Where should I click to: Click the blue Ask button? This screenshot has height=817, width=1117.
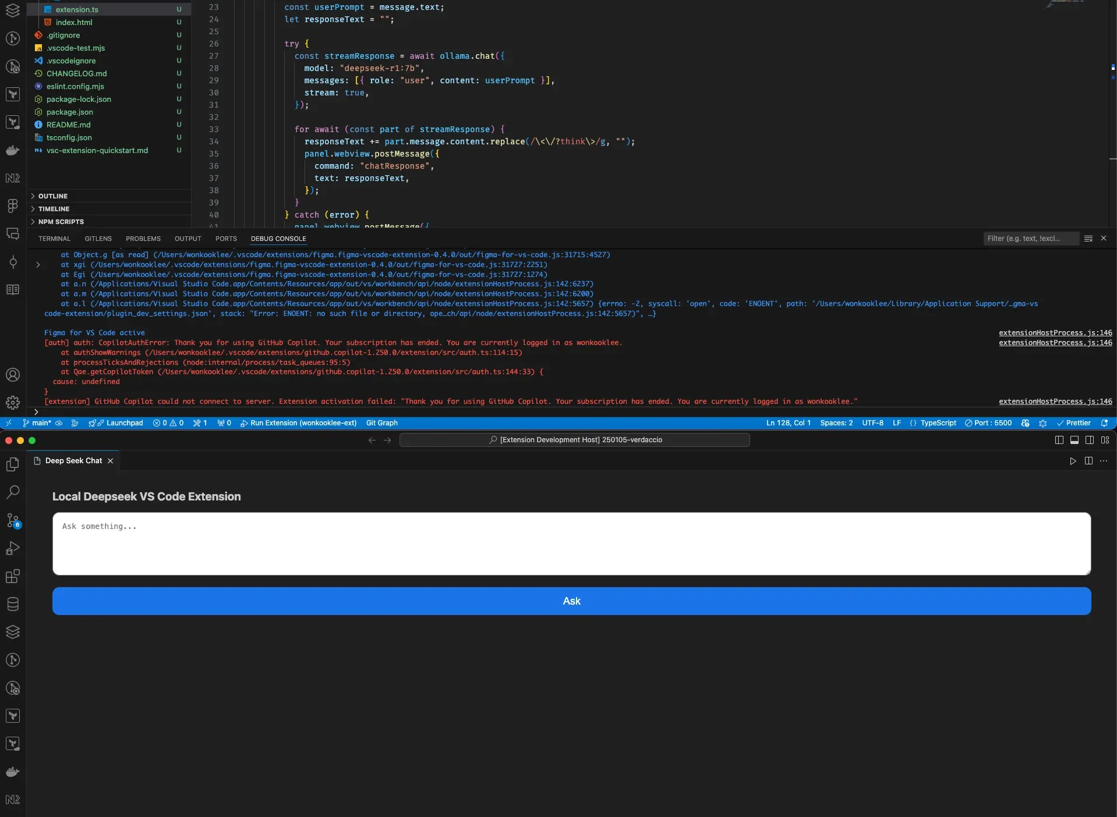pyautogui.click(x=571, y=601)
